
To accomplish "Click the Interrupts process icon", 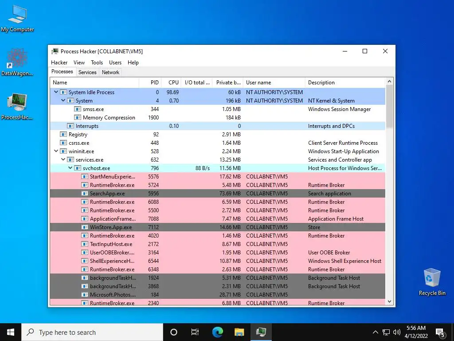I will pos(70,126).
